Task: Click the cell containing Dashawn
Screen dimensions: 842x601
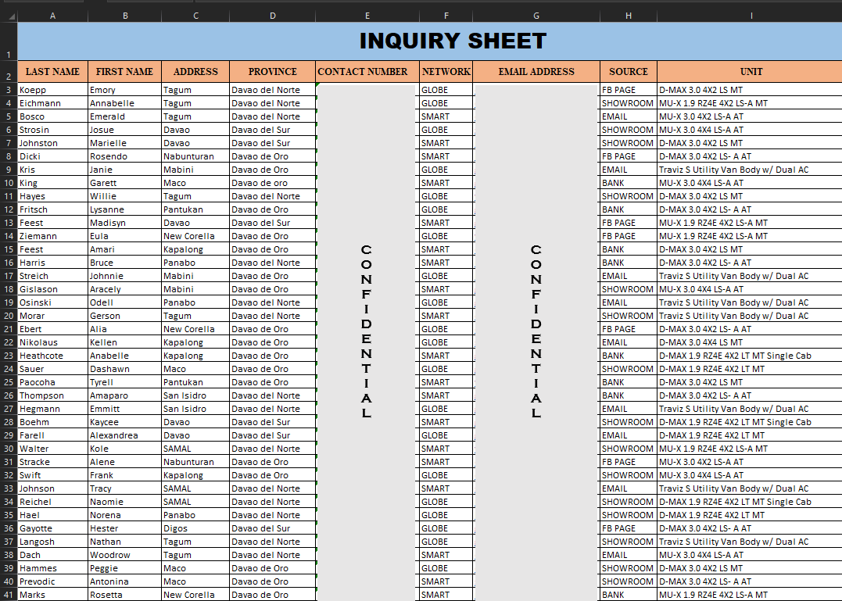Action: click(124, 369)
